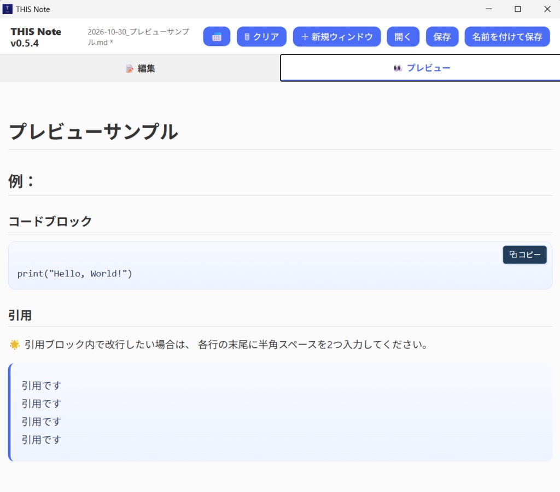Select the プレビュー (preview) tab
560x492 pixels.
pos(420,68)
